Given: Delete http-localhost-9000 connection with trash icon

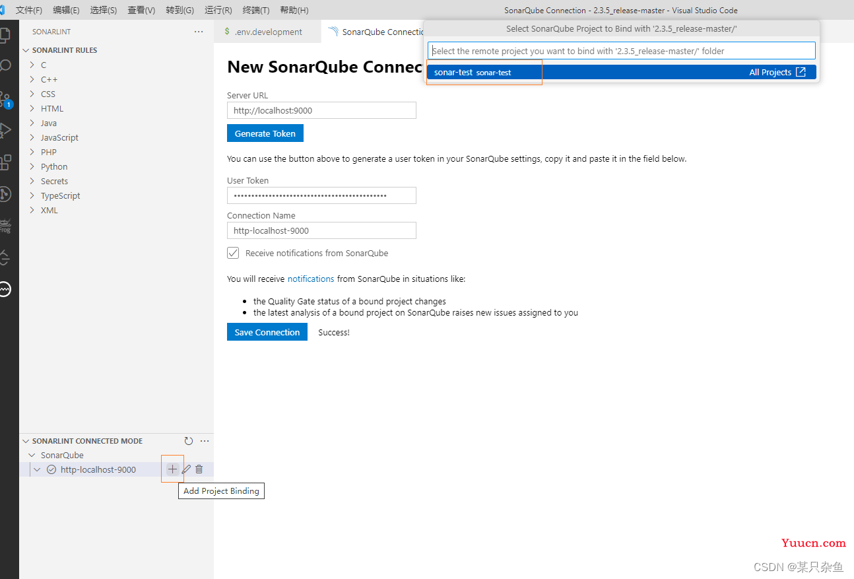Looking at the screenshot, I should pos(199,469).
